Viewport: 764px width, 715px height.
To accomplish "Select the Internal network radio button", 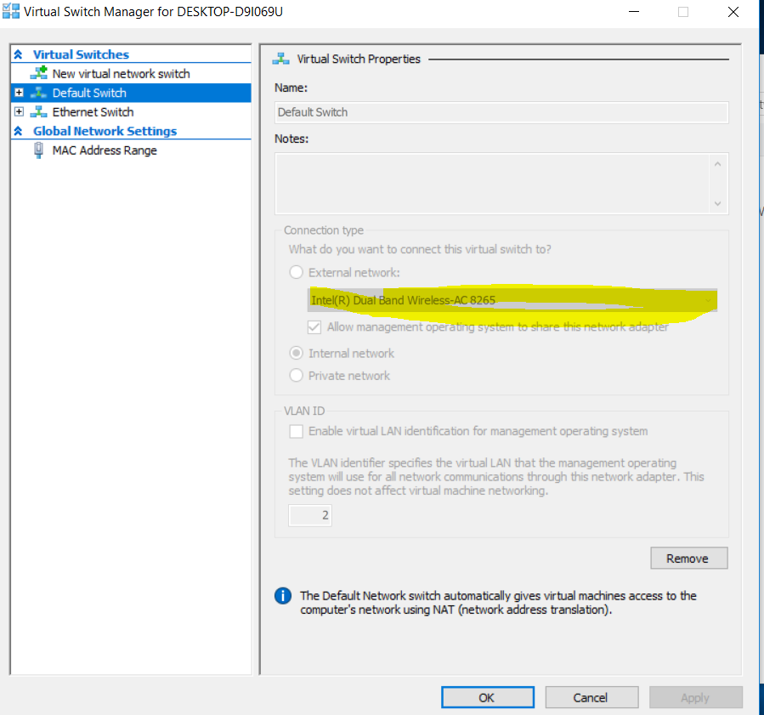I will (x=297, y=353).
